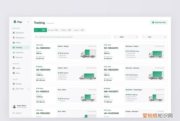This screenshot has width=180, height=121.
Task: Open Marketplace from the sidebar
Action: (20, 38)
